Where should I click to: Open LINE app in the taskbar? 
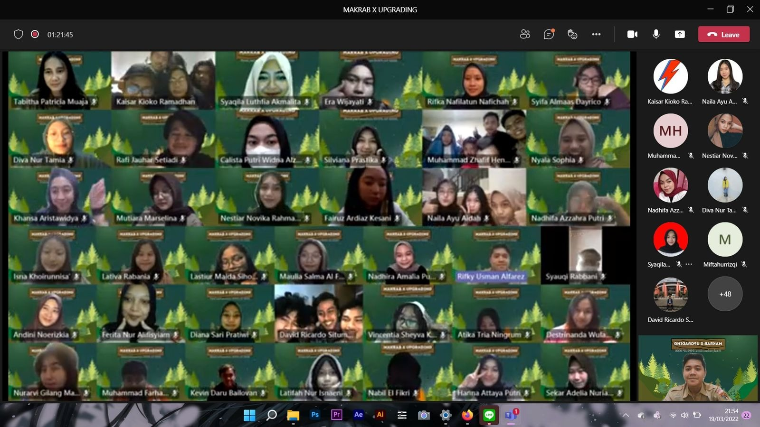pos(489,415)
